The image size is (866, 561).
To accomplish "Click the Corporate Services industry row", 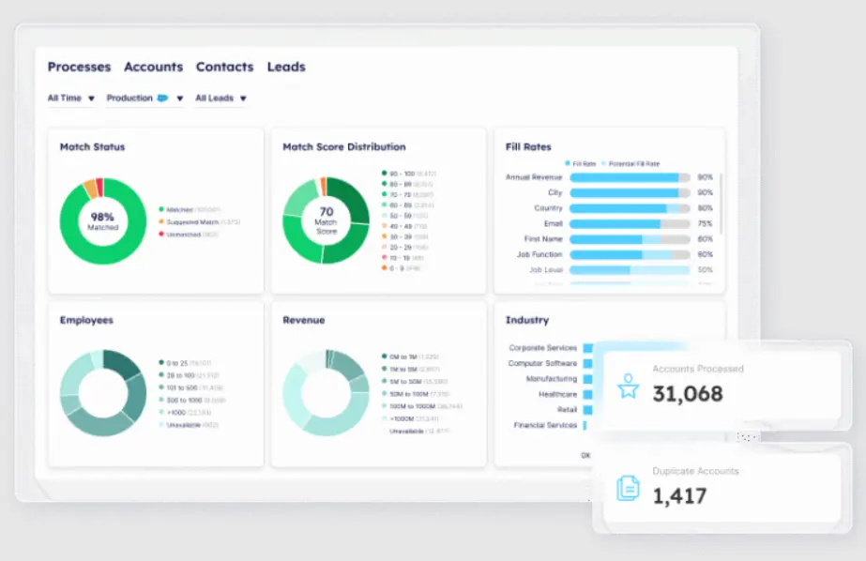I will [x=551, y=348].
